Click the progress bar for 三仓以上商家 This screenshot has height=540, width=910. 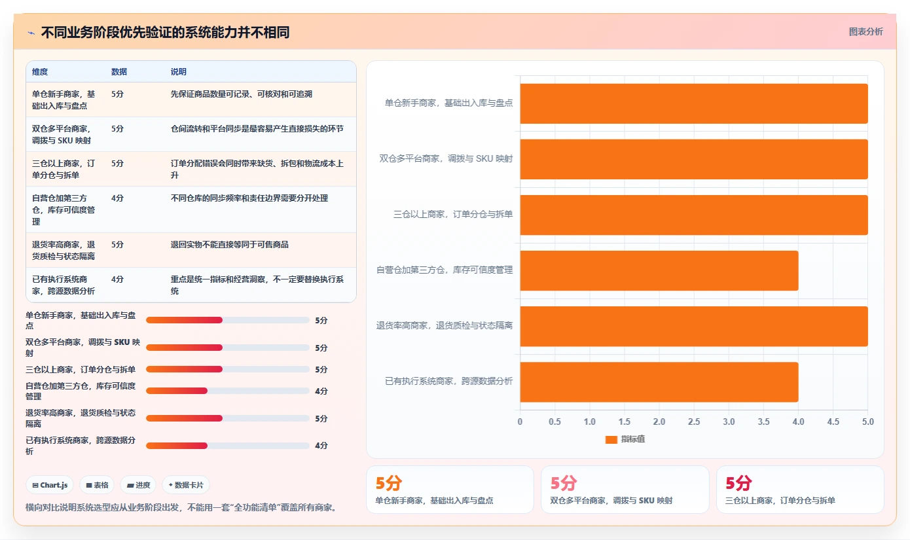click(228, 369)
